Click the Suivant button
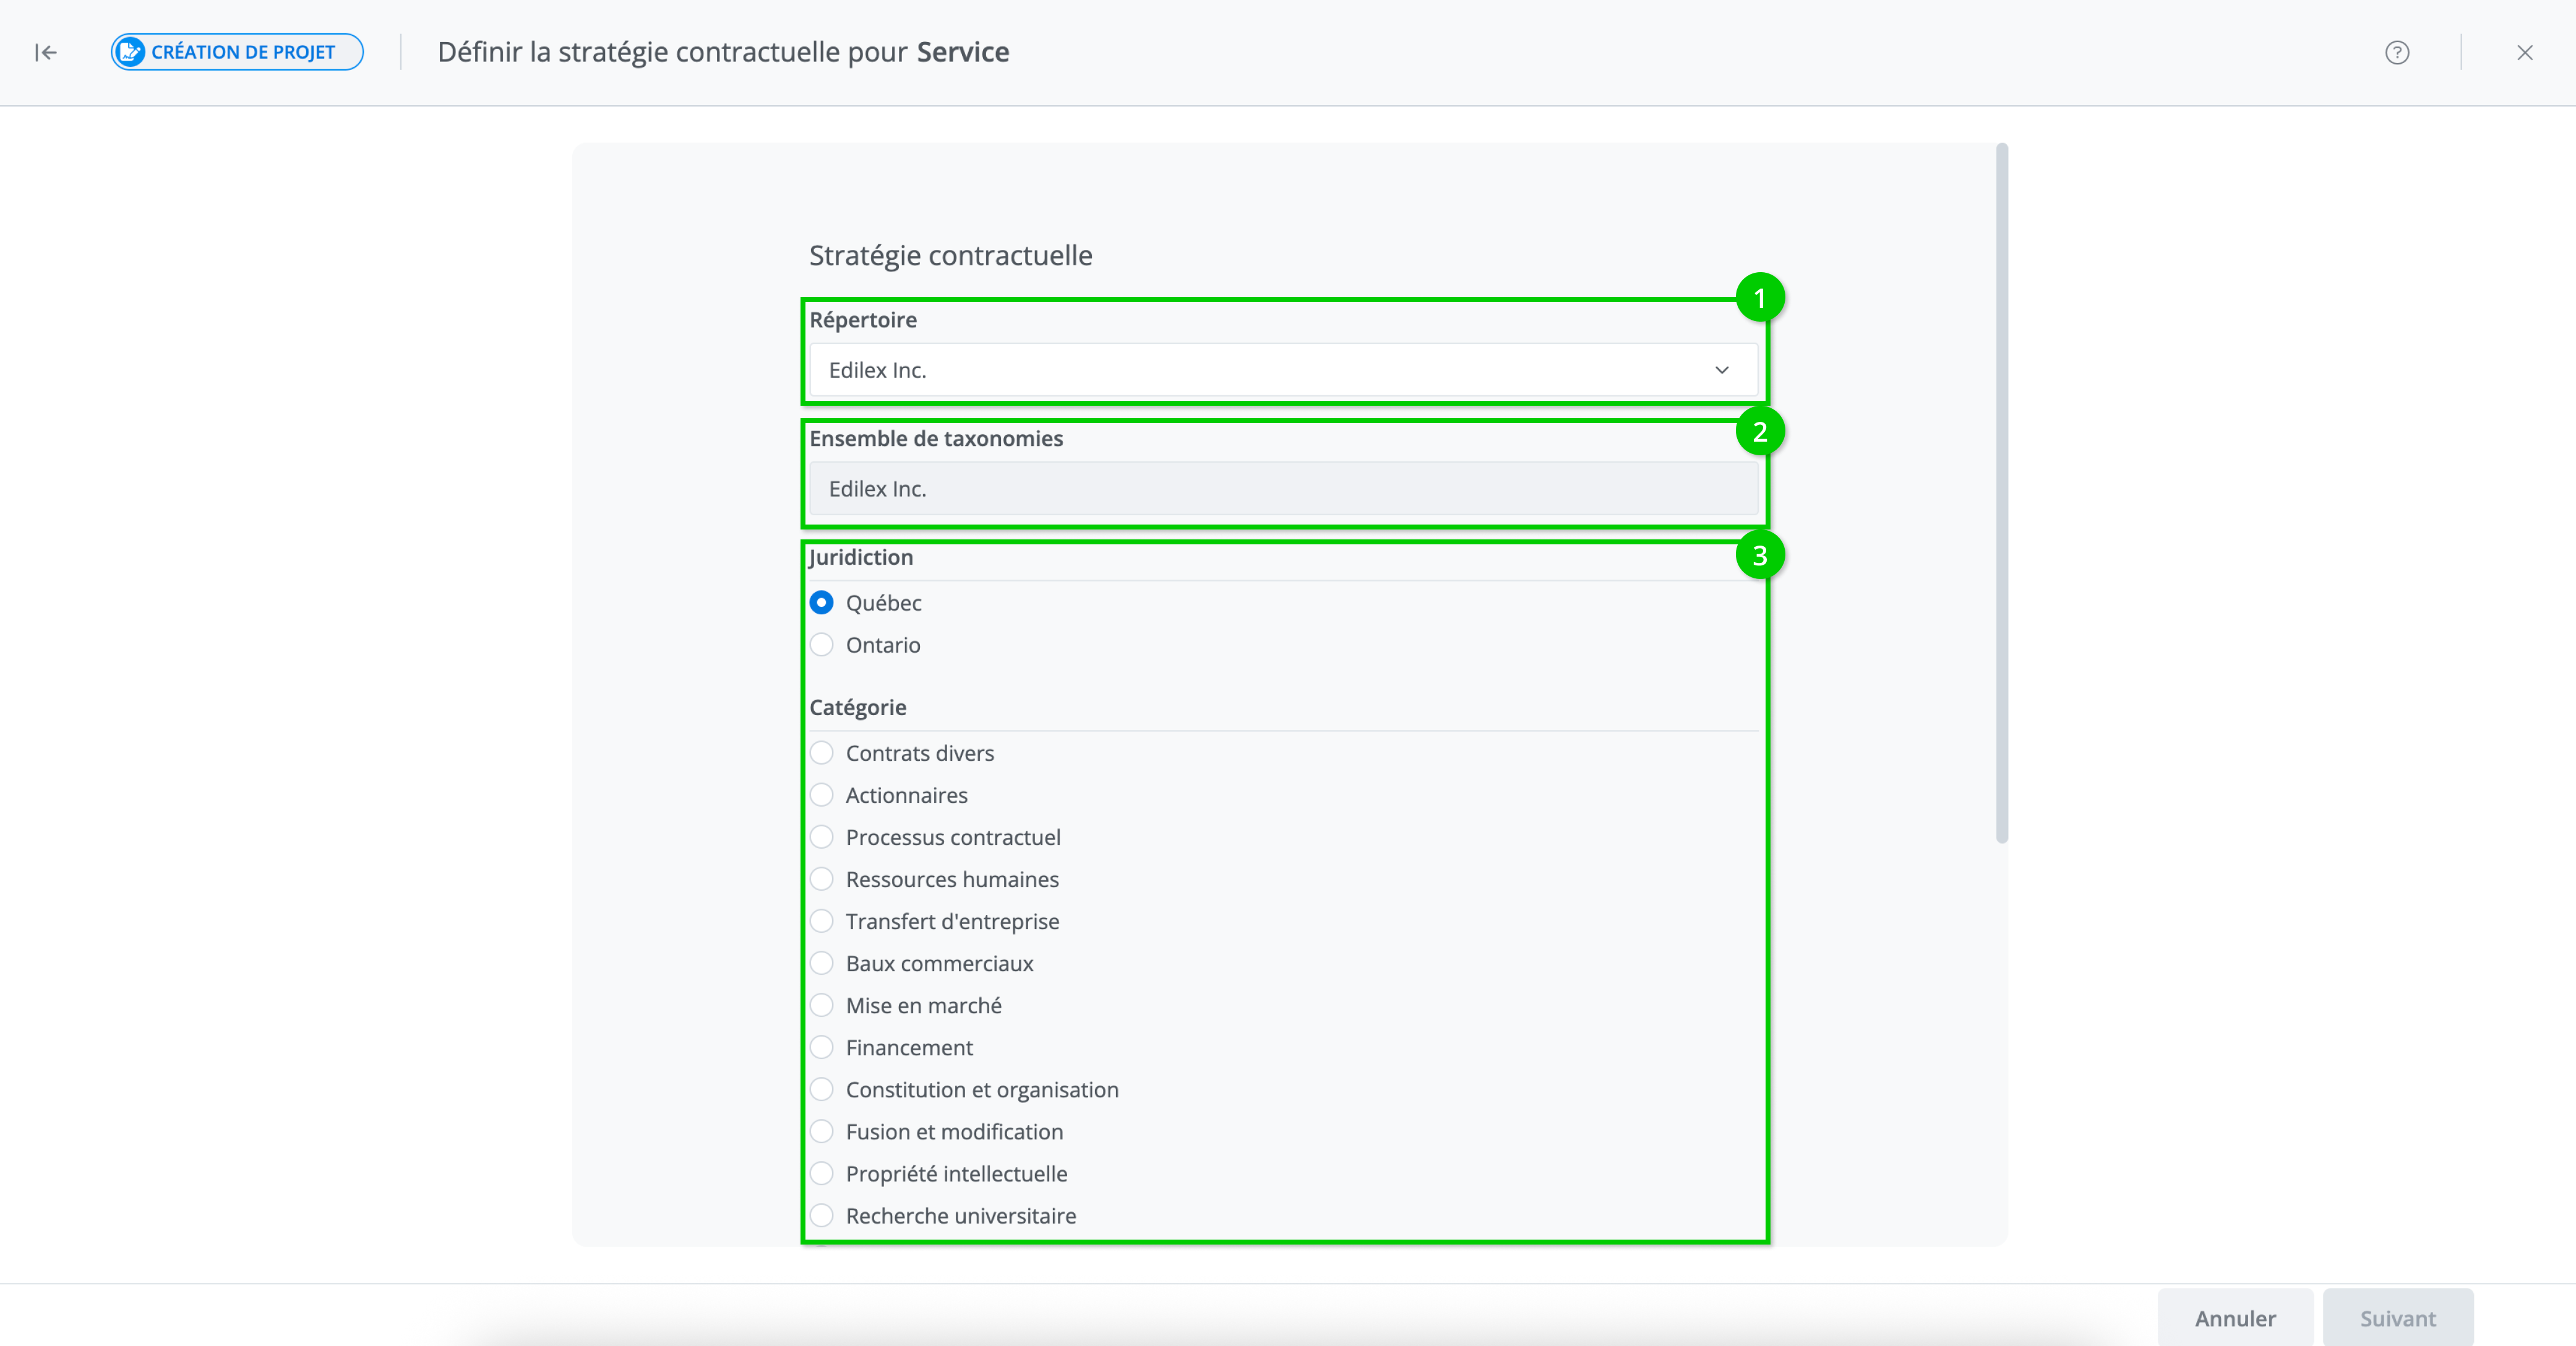Screen dimensions: 2576x1346 (x=2397, y=1318)
